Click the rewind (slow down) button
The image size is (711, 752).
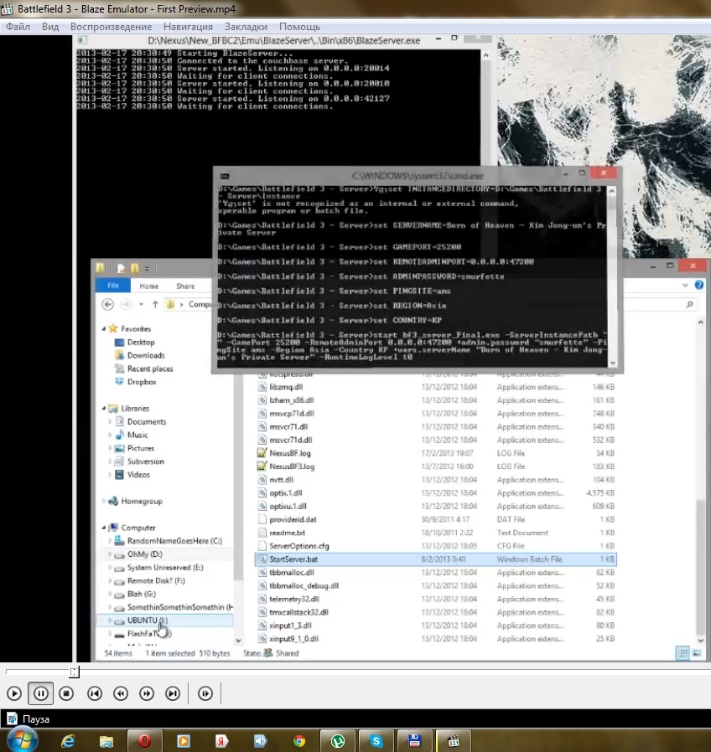click(121, 693)
